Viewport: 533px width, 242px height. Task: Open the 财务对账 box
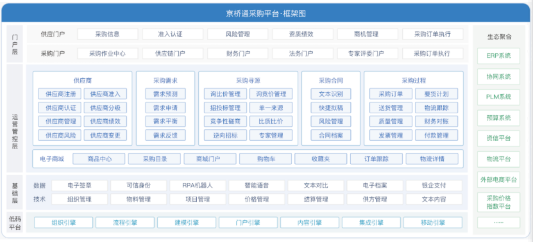436,121
